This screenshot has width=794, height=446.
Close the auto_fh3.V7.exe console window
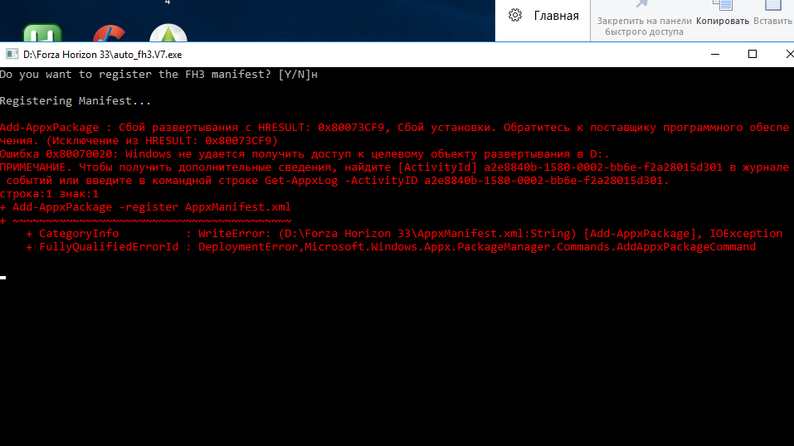click(788, 54)
